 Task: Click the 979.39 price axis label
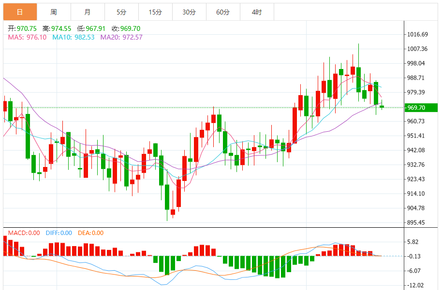[x=416, y=92]
